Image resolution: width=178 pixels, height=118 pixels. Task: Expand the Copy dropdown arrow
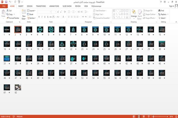pyautogui.click(x=14, y=14)
